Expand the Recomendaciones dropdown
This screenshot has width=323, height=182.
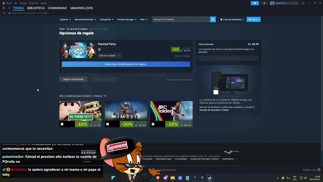[85, 19]
